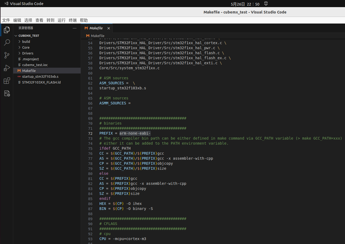Select the Search icon in activity bar
This screenshot has height=244, width=345.
(7, 42)
